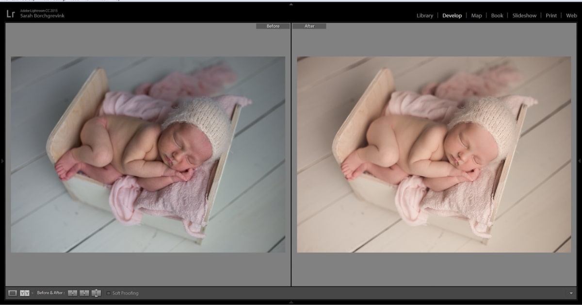Switch to Book module
This screenshot has width=582, height=305.
click(x=497, y=16)
